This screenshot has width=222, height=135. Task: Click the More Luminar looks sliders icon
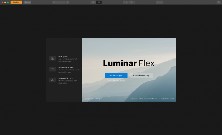pyautogui.click(x=52, y=69)
